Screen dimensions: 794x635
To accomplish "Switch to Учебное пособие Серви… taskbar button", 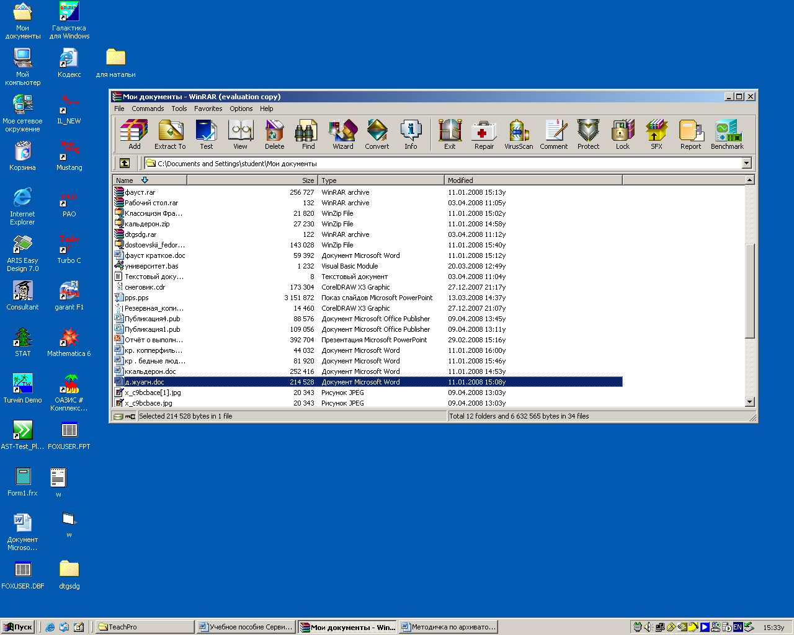I will 246,627.
